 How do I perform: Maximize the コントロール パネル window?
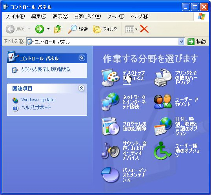pyautogui.click(x=195, y=7)
